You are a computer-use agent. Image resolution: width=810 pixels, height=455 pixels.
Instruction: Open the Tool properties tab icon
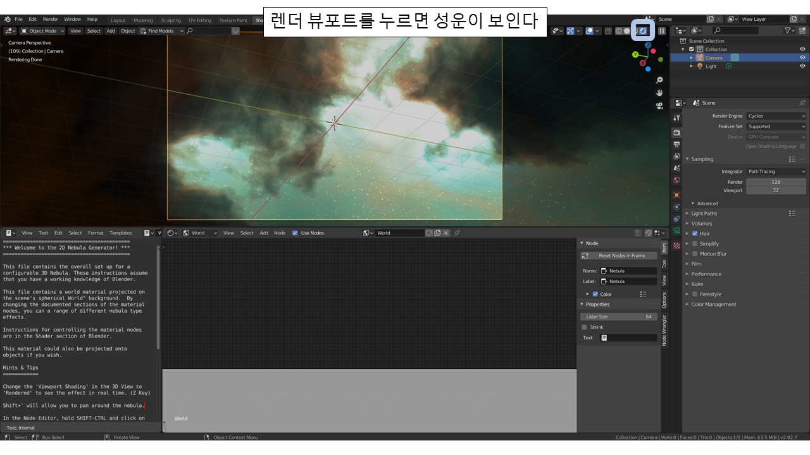tap(676, 118)
